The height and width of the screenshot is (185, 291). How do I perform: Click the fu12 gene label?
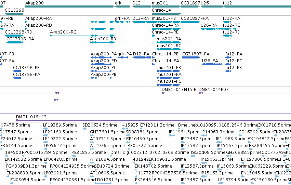point(227,3)
